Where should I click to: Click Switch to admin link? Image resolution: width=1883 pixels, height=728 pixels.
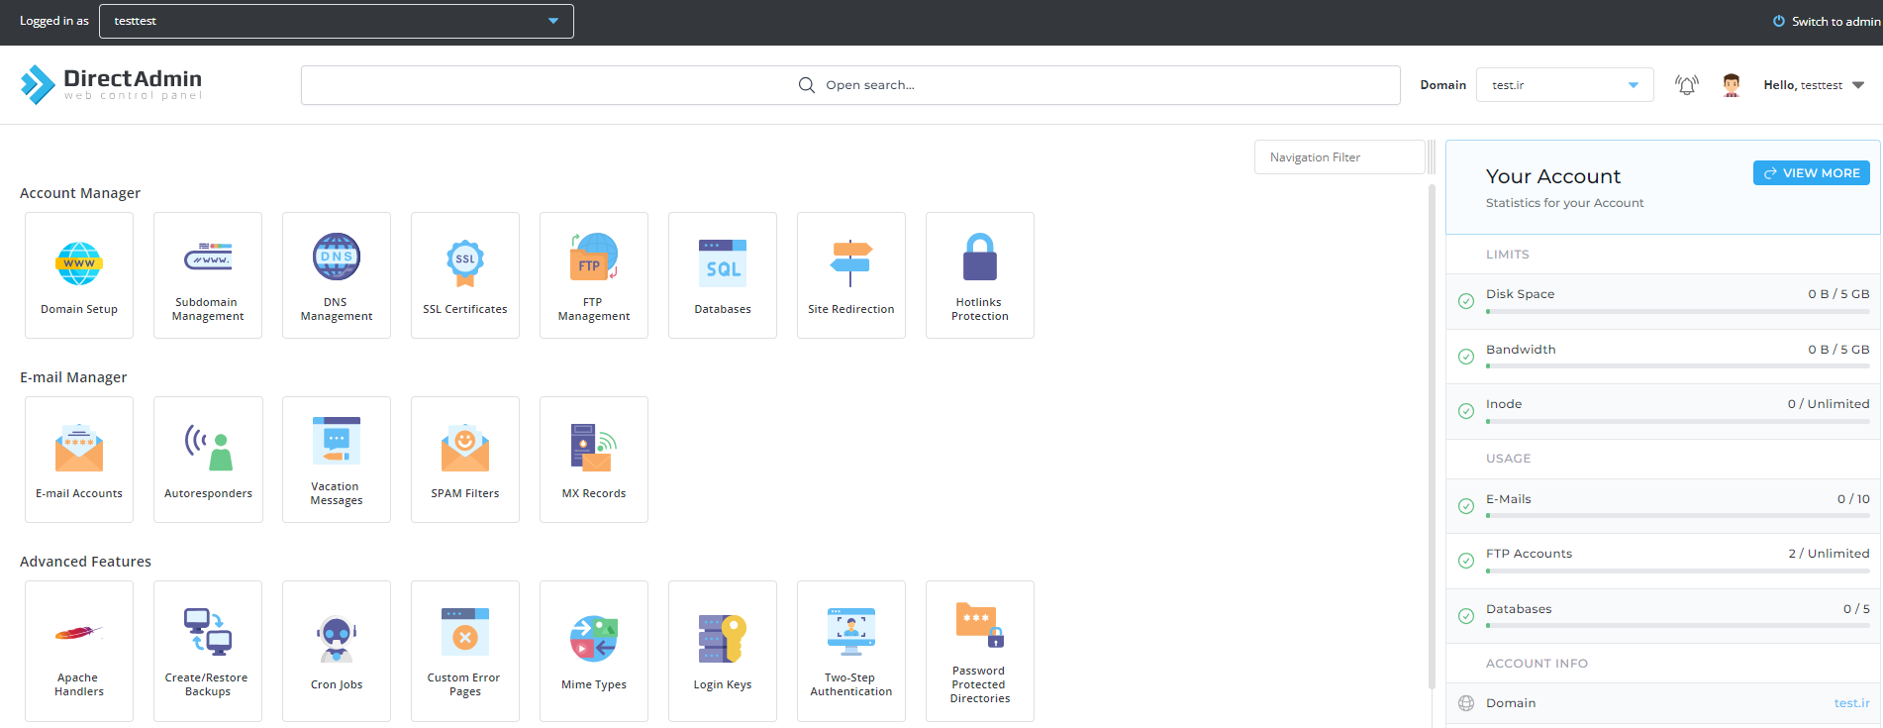(1827, 21)
